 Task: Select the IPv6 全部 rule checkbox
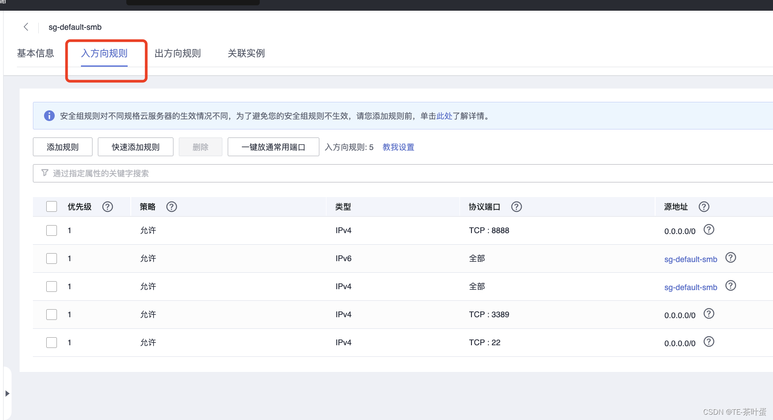pyautogui.click(x=52, y=258)
